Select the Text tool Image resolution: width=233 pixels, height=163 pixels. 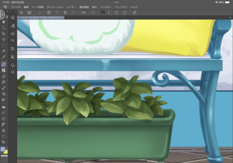pos(3,130)
